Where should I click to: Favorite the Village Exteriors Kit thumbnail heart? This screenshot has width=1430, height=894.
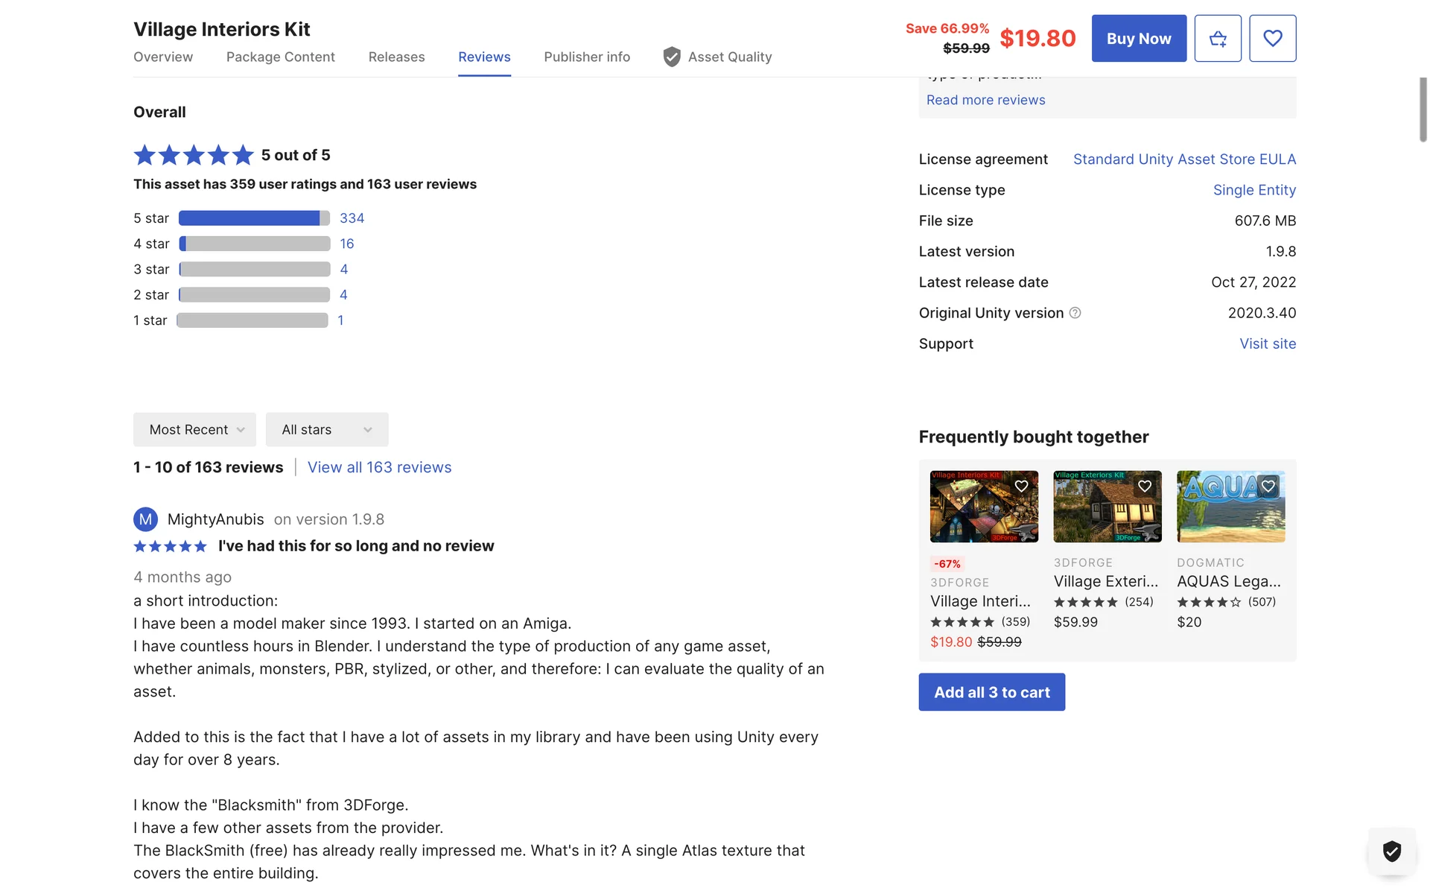tap(1145, 486)
